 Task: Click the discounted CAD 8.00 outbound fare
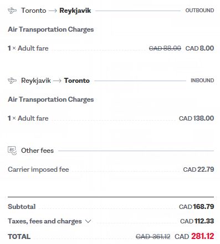tap(199, 48)
